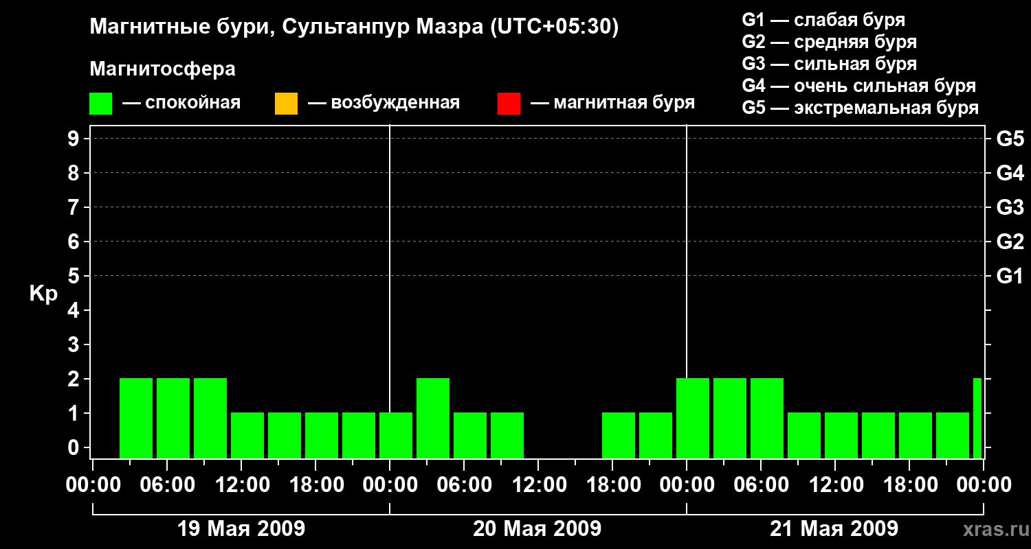Click the '06:00' time label for 19 Мая

[166, 485]
